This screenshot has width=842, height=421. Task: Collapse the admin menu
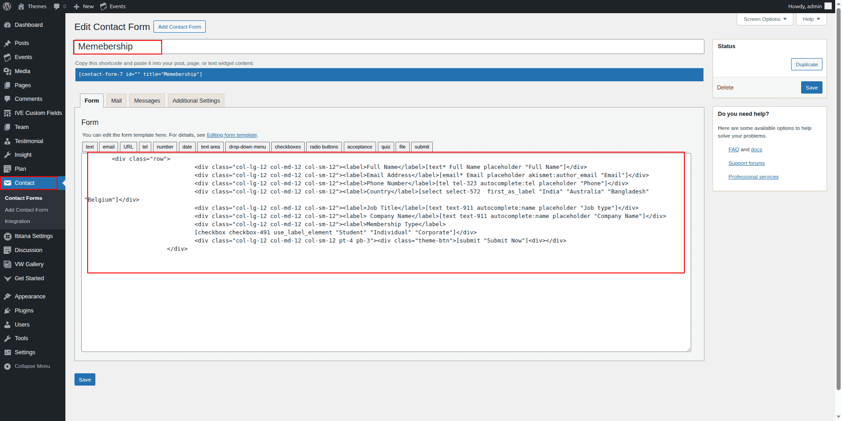pyautogui.click(x=27, y=366)
